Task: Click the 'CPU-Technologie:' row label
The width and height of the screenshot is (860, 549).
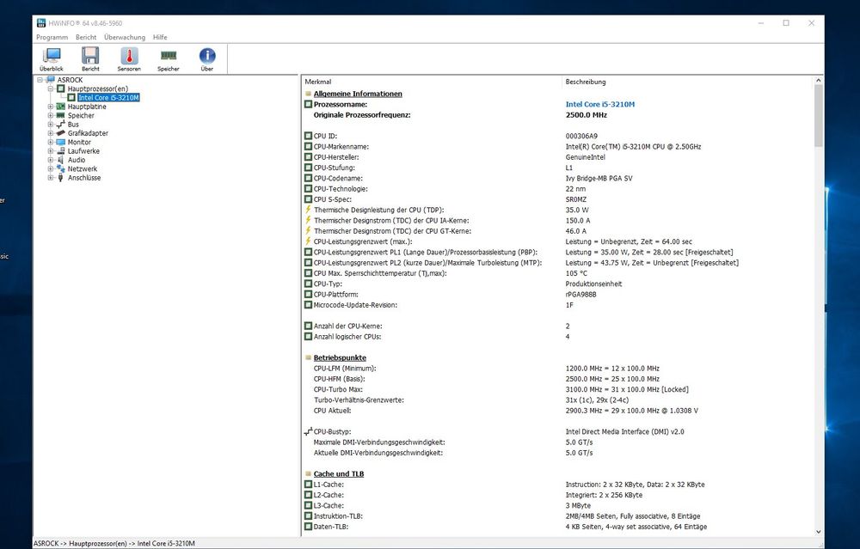Action: click(x=341, y=188)
